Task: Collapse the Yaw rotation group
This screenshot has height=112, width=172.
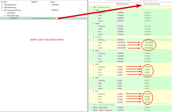Action: click(x=94, y=91)
